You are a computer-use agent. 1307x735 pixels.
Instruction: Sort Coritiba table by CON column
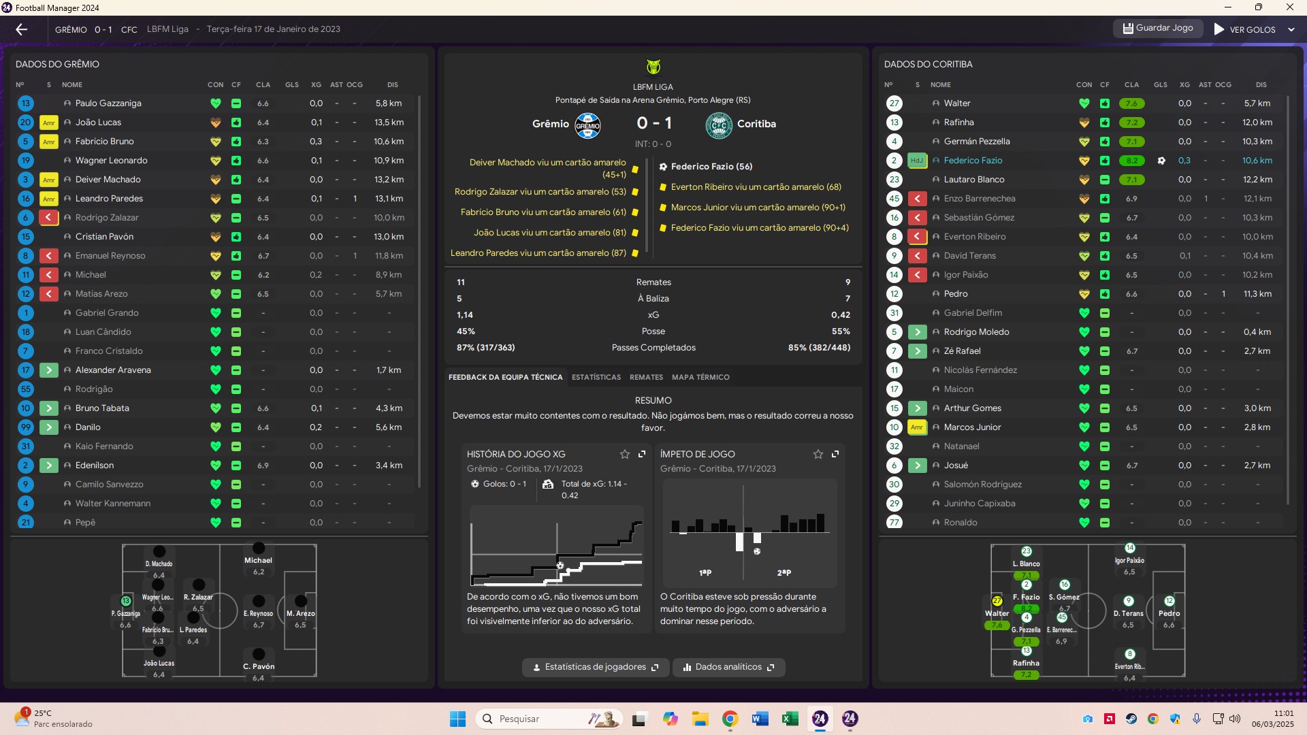point(1084,85)
